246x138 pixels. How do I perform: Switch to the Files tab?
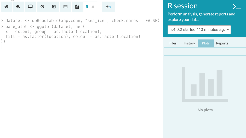point(173,43)
